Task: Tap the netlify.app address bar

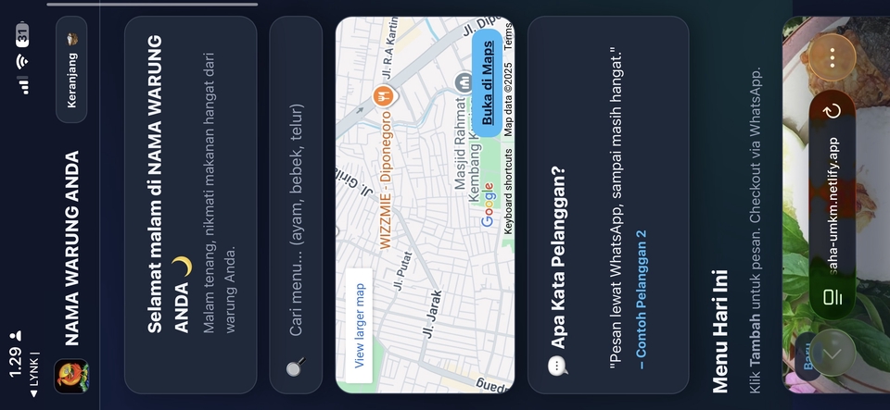Action: (833, 205)
